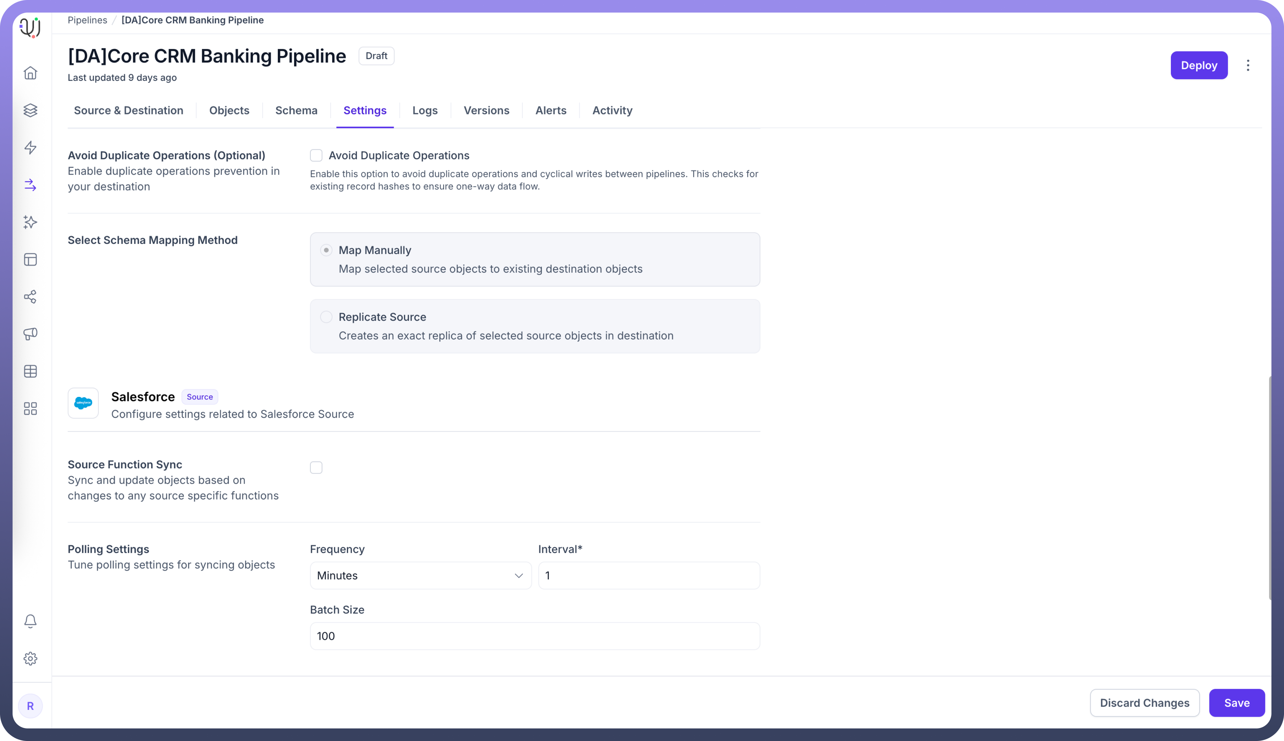Screen dimensions: 1284x741
Task: Click the share nodes sidebar icon
Action: [x=30, y=297]
